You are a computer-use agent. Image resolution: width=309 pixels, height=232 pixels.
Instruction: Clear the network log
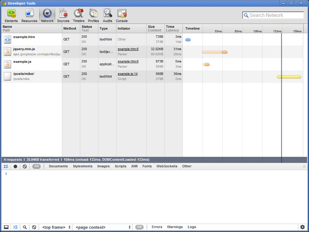coord(25,166)
